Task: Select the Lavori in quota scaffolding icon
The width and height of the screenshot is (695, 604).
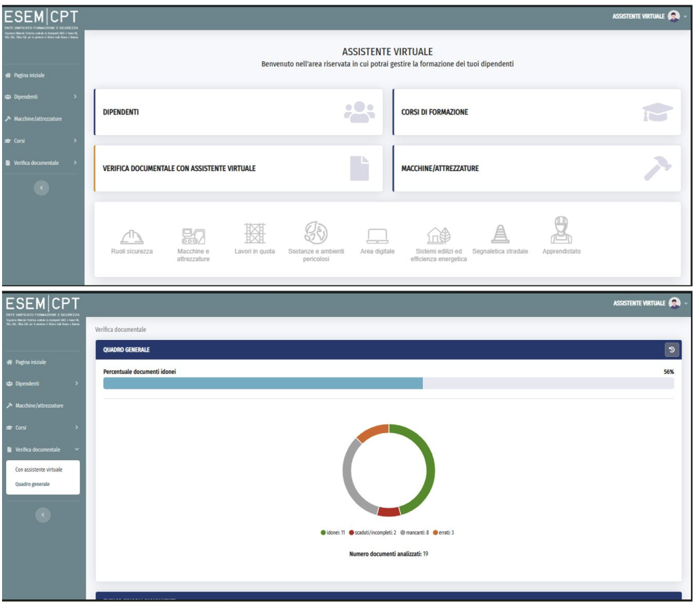Action: tap(255, 233)
